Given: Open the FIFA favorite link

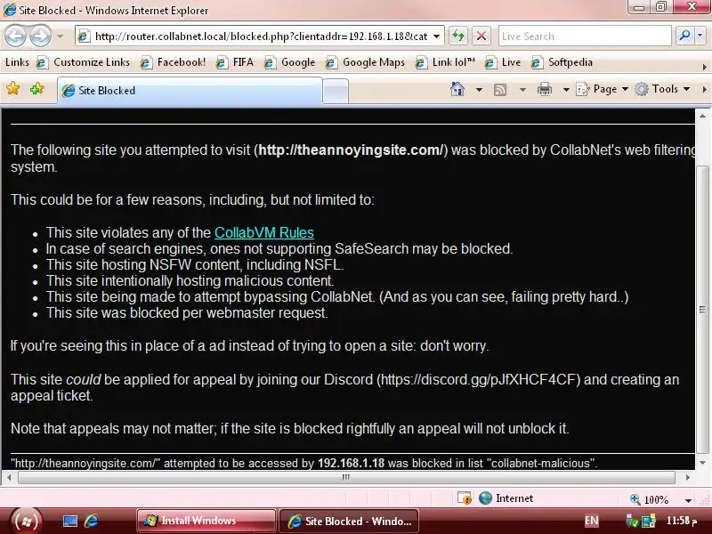Looking at the screenshot, I should [x=235, y=62].
